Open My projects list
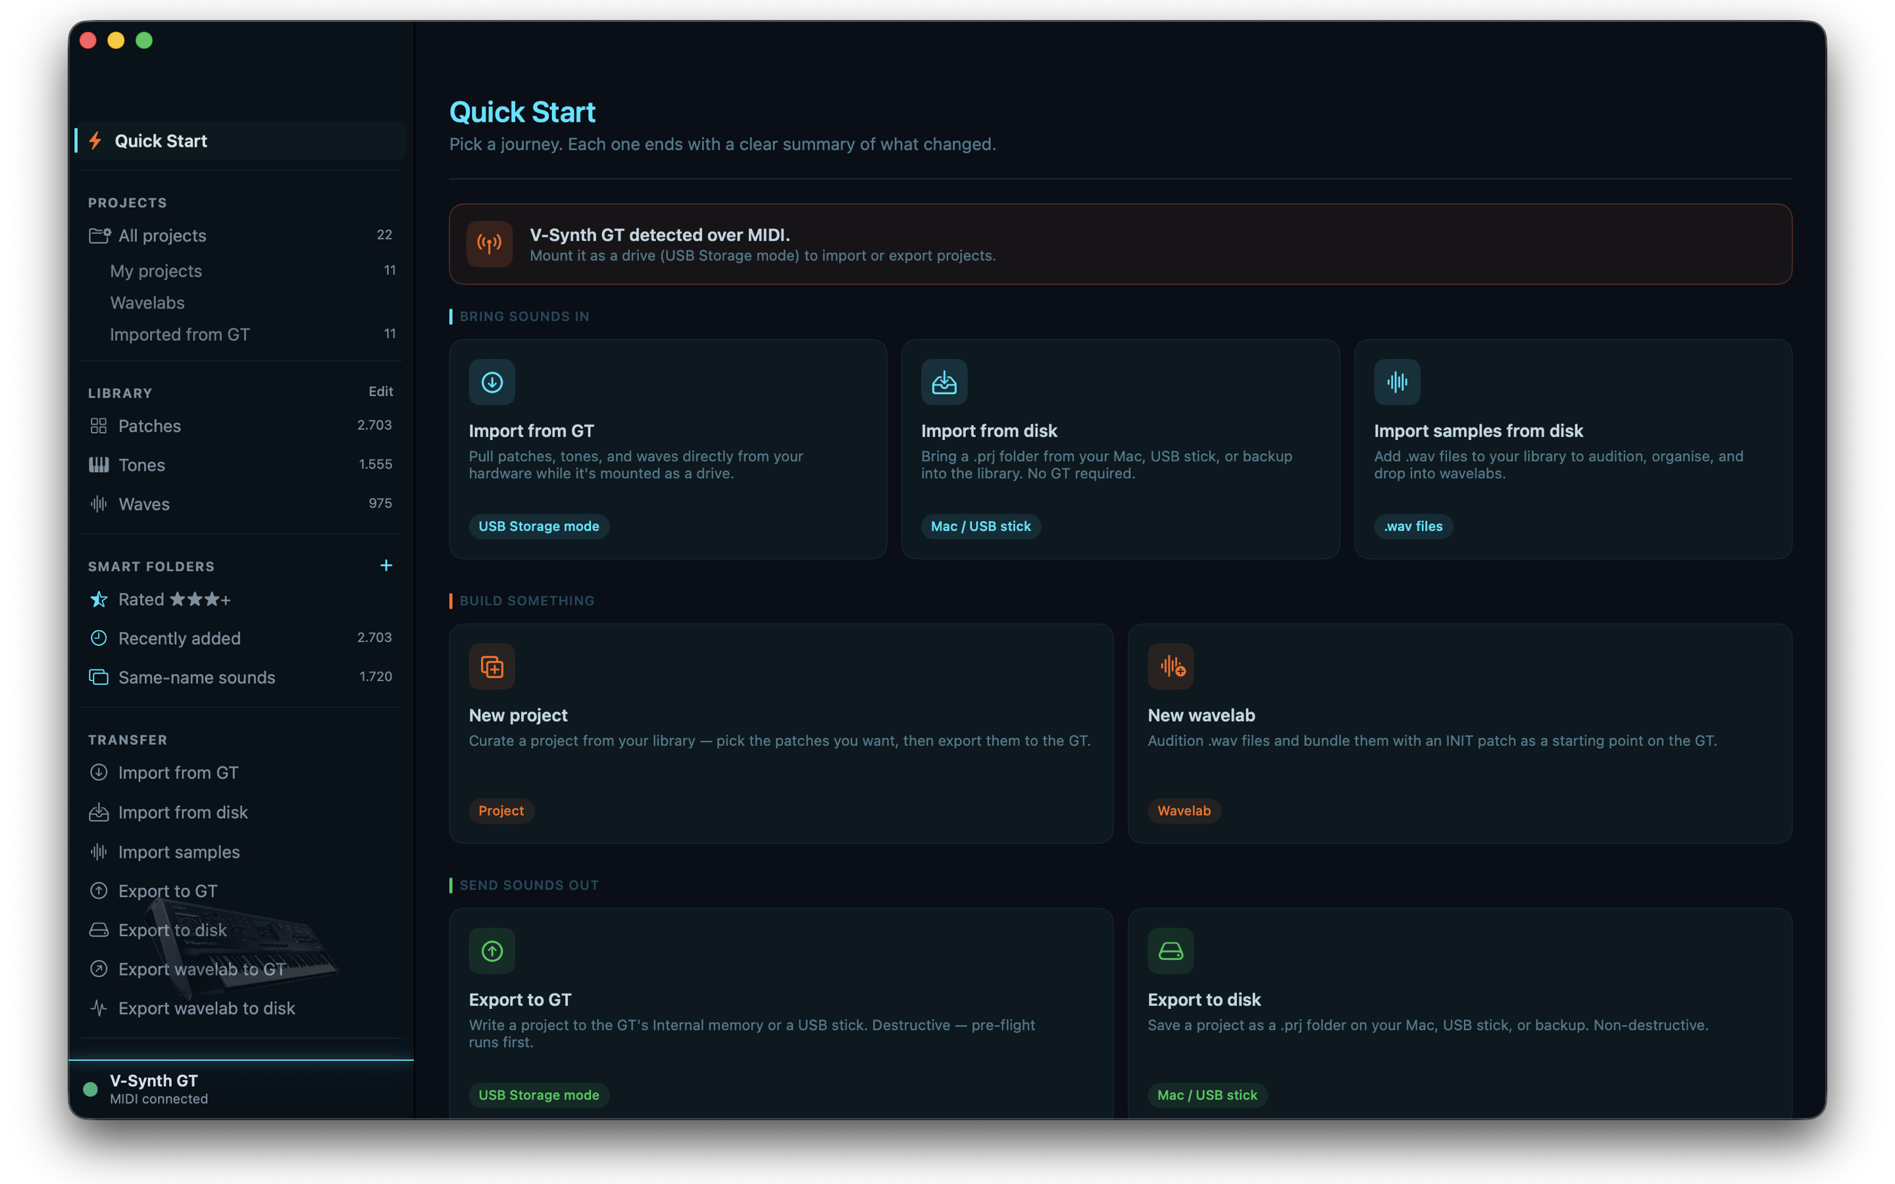The height and width of the screenshot is (1184, 1895). tap(240, 271)
